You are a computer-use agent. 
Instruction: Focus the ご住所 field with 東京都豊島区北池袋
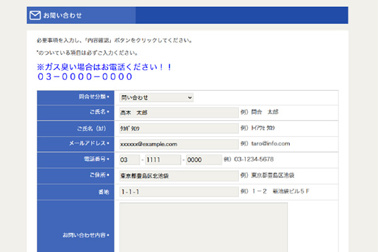(x=178, y=175)
